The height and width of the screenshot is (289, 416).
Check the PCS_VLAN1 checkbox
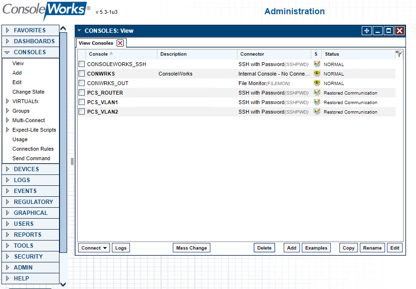click(x=82, y=102)
